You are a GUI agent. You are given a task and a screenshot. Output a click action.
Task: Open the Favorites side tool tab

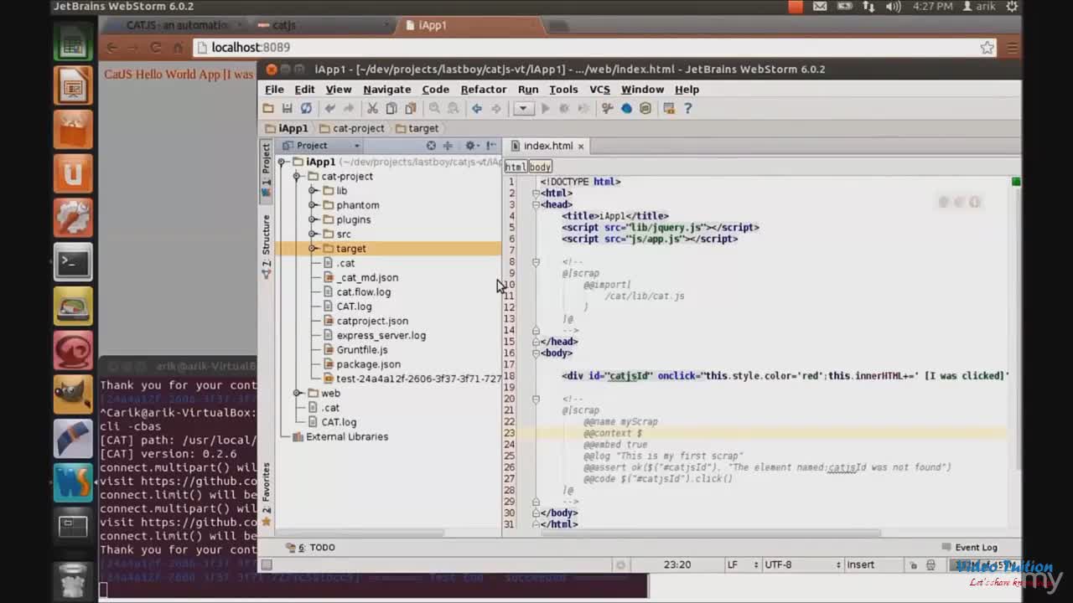click(266, 494)
